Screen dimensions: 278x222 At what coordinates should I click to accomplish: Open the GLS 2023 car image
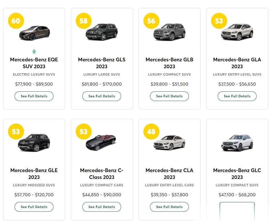[x=102, y=32]
